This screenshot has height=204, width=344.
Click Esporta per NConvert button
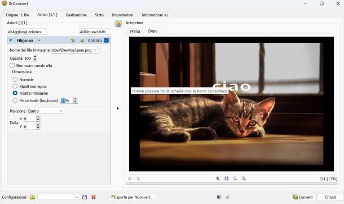133,197
